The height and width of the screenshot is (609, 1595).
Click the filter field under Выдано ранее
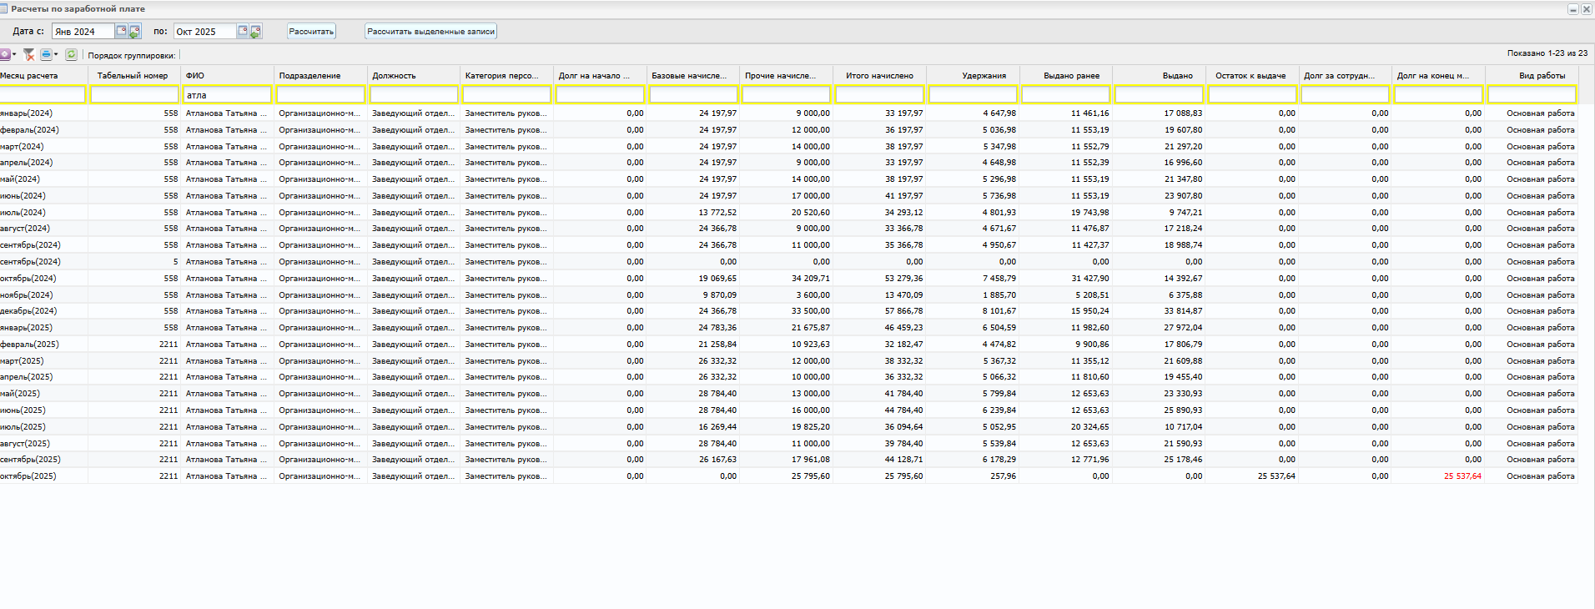click(x=1066, y=95)
